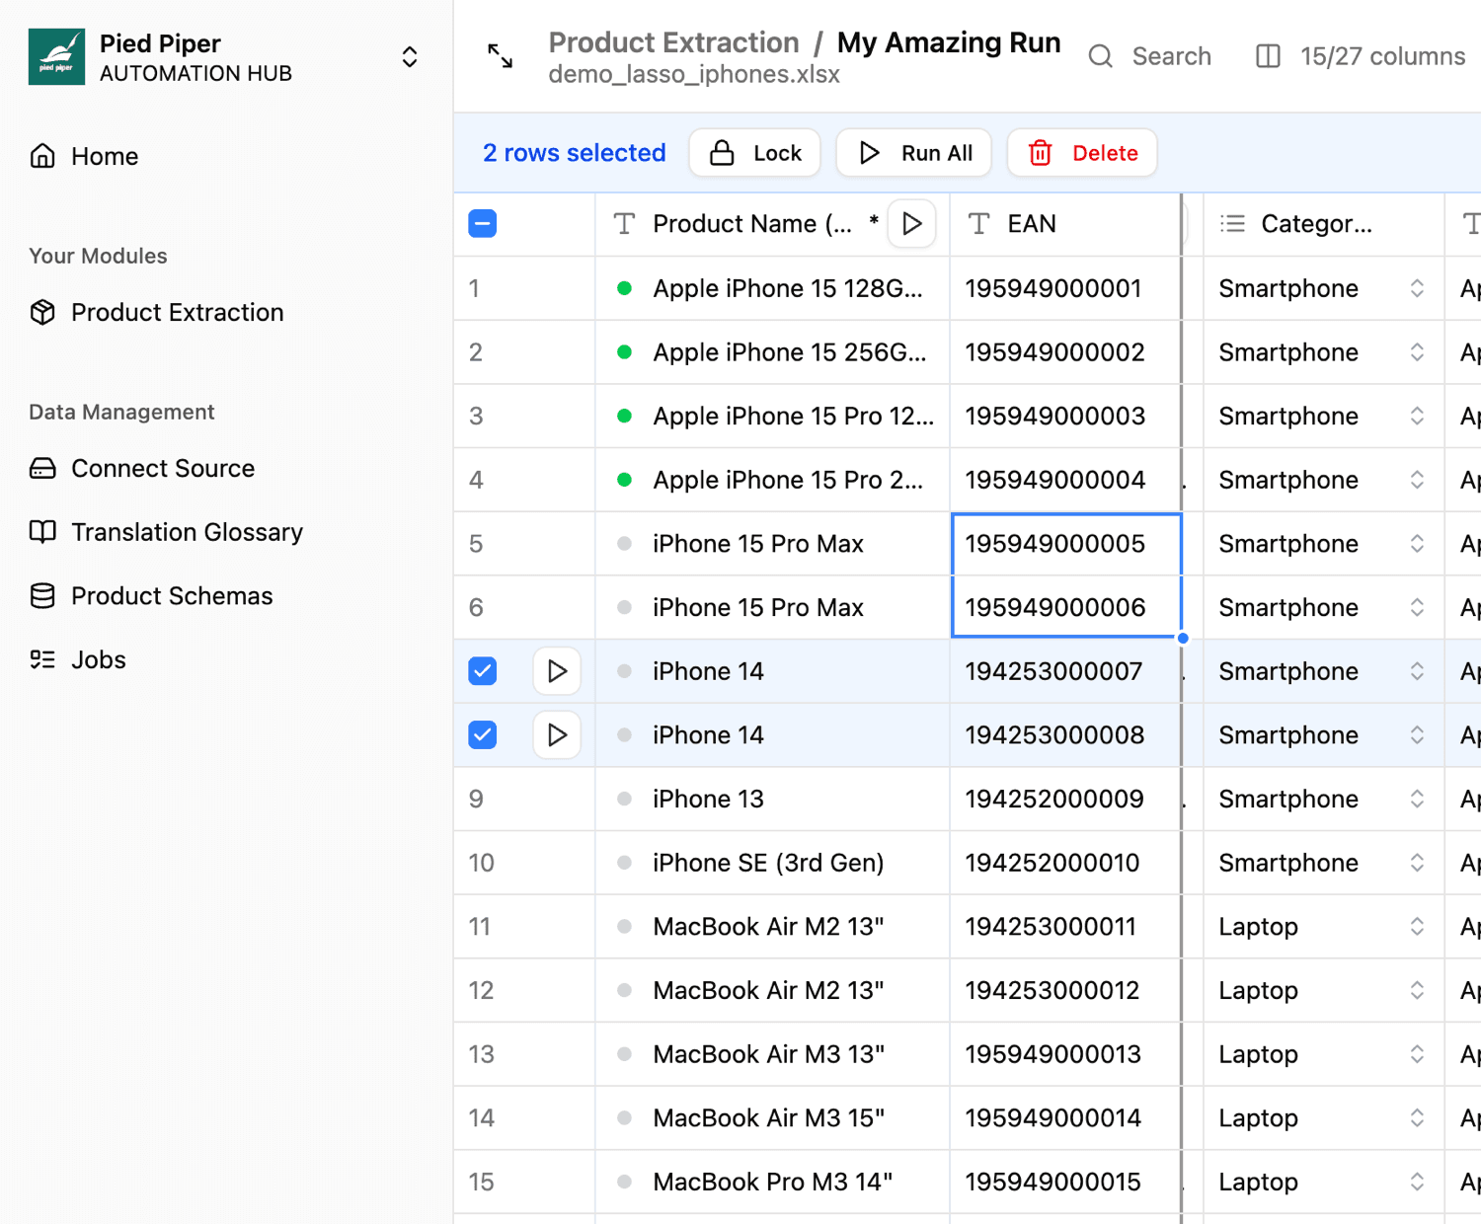
Task: Open the Pied Piper workspace switcher chevron
Action: coord(409,56)
